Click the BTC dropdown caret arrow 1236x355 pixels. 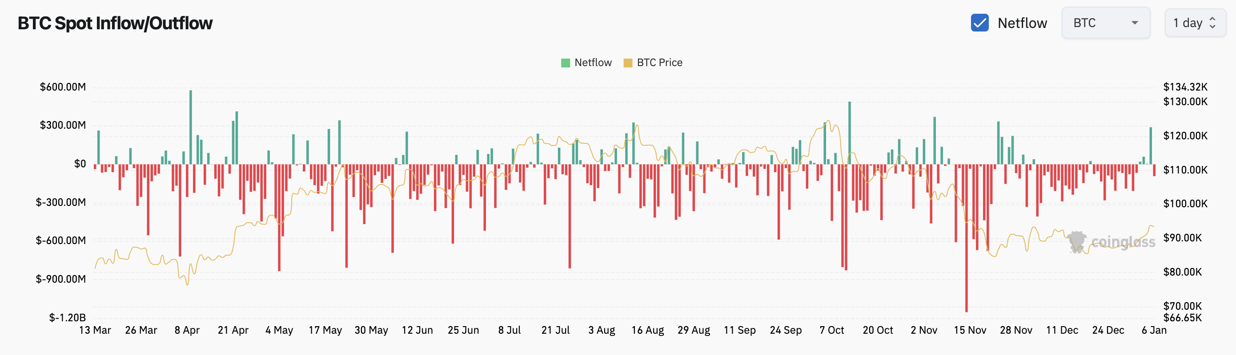[x=1135, y=23]
